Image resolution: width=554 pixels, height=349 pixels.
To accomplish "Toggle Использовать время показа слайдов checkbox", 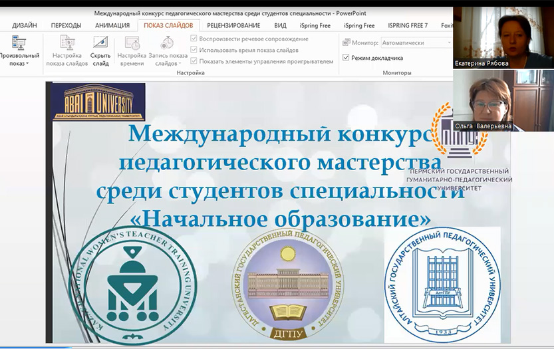I will (194, 50).
